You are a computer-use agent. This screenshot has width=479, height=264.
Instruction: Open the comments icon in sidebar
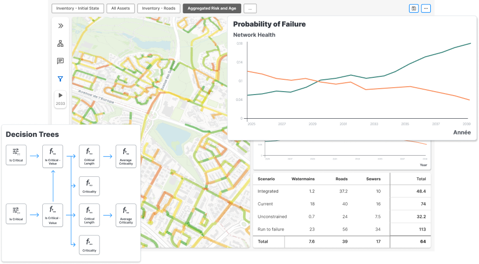[x=61, y=61]
